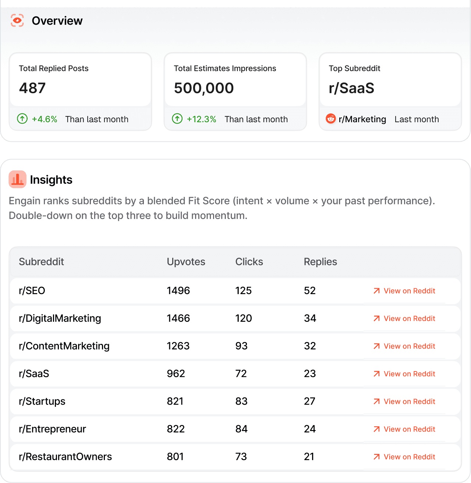Select the Subreddit column header

coord(41,262)
